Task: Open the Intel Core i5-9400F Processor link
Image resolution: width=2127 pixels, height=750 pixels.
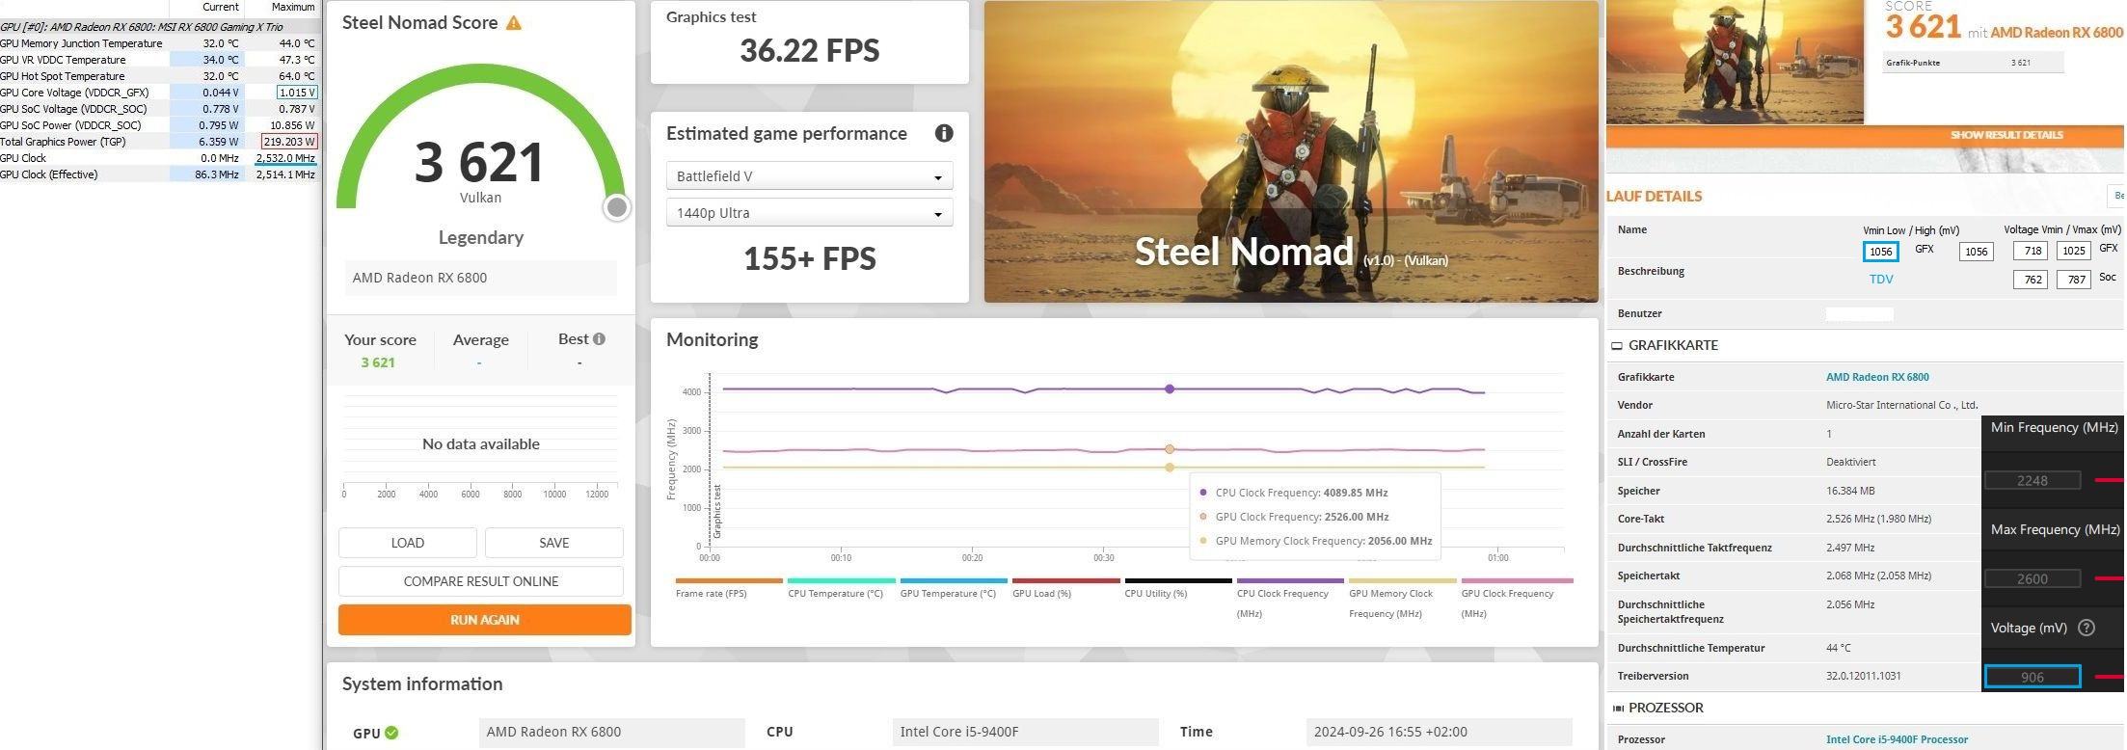Action: pos(1897,739)
